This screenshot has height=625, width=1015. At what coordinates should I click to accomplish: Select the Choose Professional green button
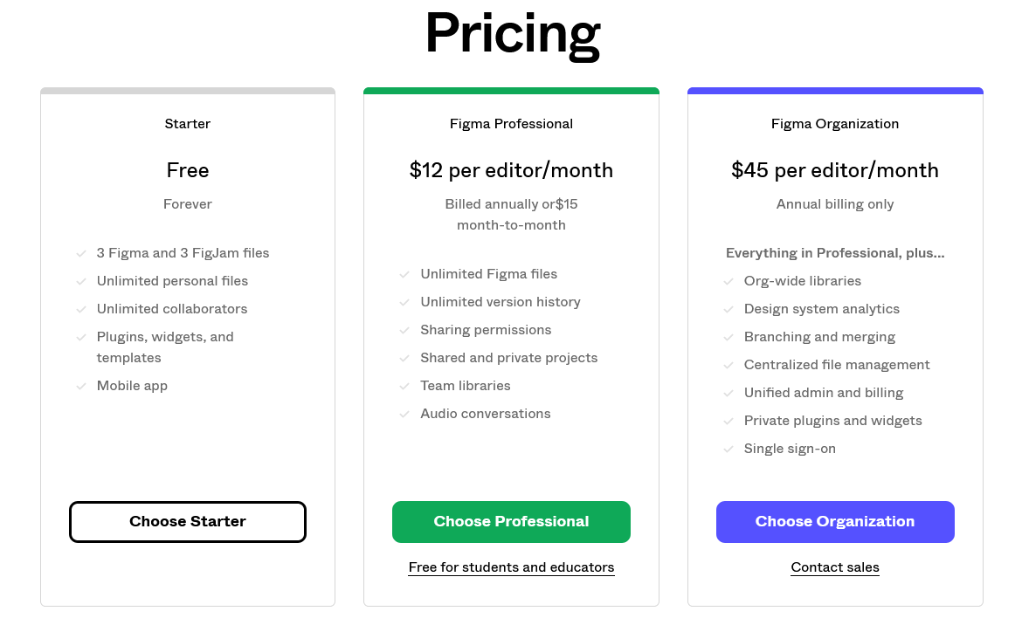(511, 521)
